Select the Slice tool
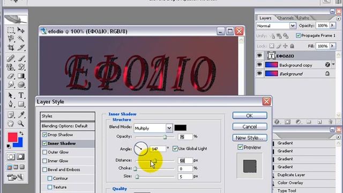 21,48
